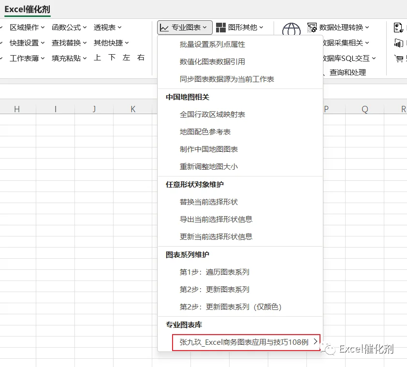Click the 上 button
The height and width of the screenshot is (367, 407).
point(97,58)
